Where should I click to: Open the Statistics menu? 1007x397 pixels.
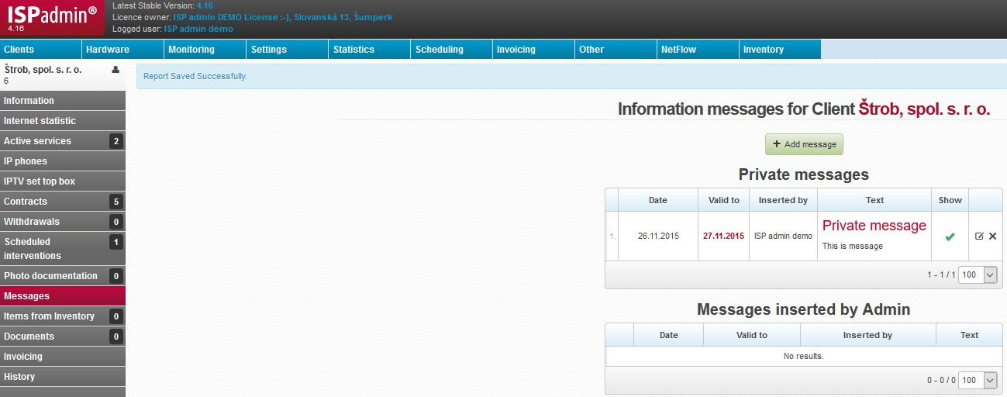(x=369, y=49)
